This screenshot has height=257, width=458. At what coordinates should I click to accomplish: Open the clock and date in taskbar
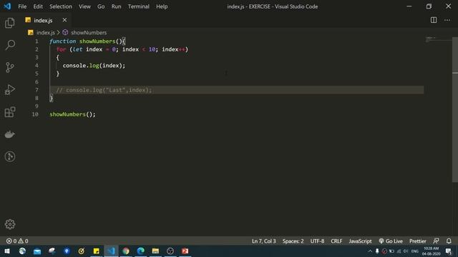coord(431,251)
